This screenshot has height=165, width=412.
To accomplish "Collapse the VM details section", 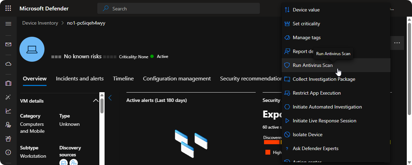I will click(x=96, y=101).
